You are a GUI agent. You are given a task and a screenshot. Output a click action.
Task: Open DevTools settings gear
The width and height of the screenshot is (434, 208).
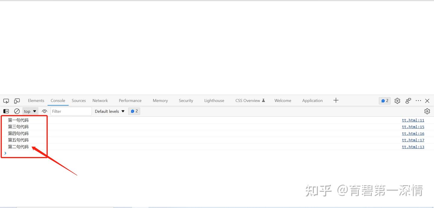[397, 101]
